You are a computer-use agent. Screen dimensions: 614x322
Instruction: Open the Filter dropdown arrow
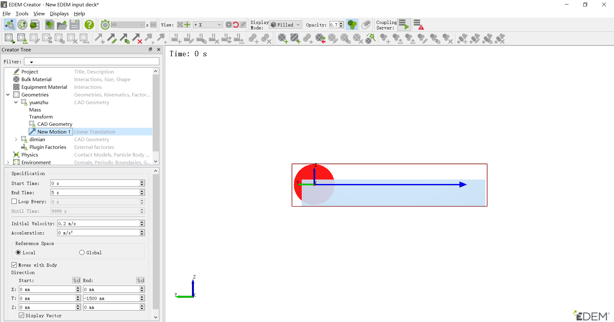point(31,62)
